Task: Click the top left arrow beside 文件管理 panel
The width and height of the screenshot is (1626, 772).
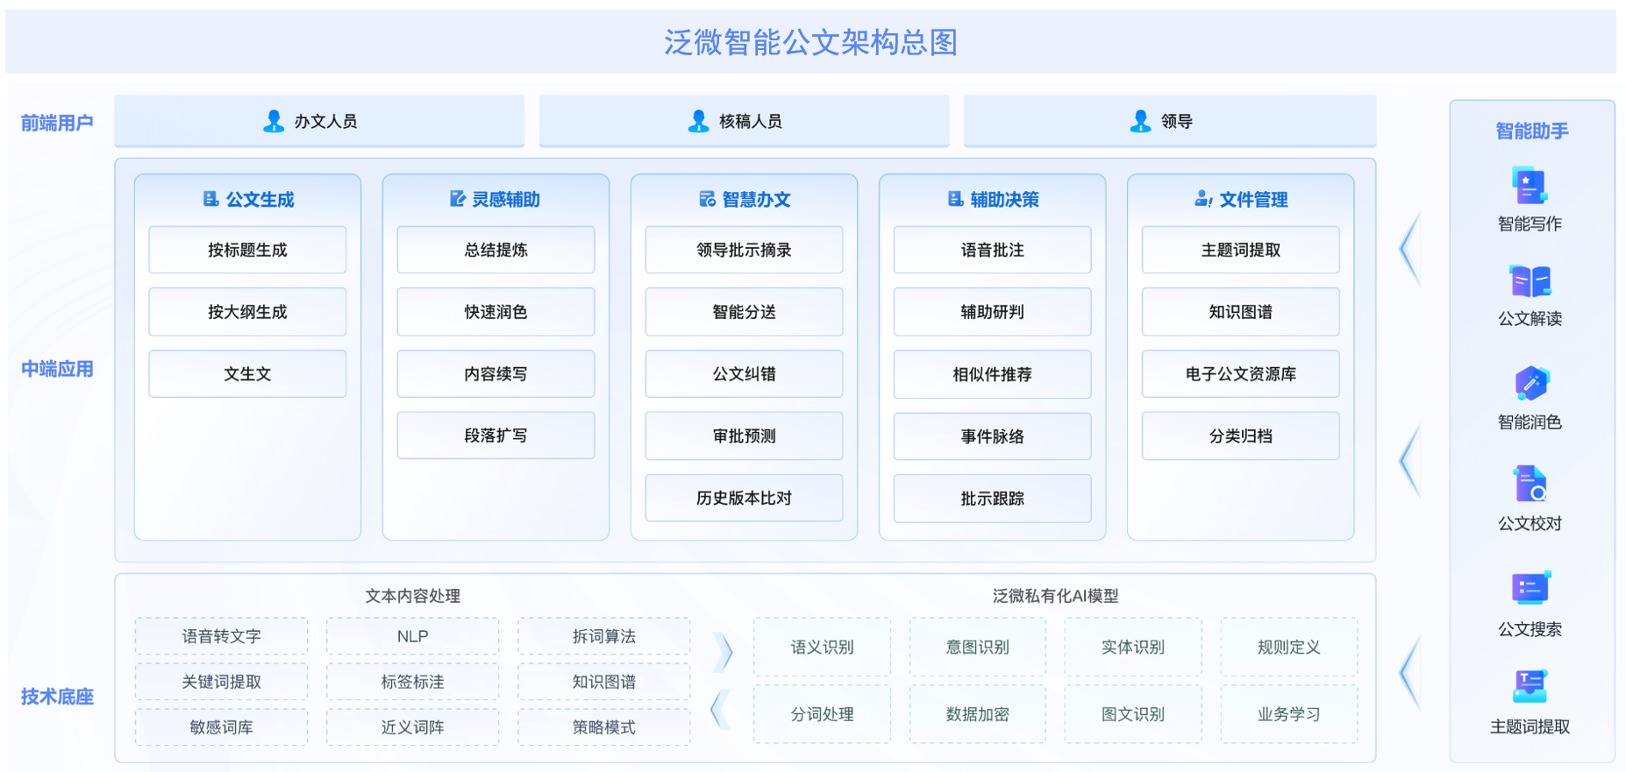Action: (x=1409, y=249)
